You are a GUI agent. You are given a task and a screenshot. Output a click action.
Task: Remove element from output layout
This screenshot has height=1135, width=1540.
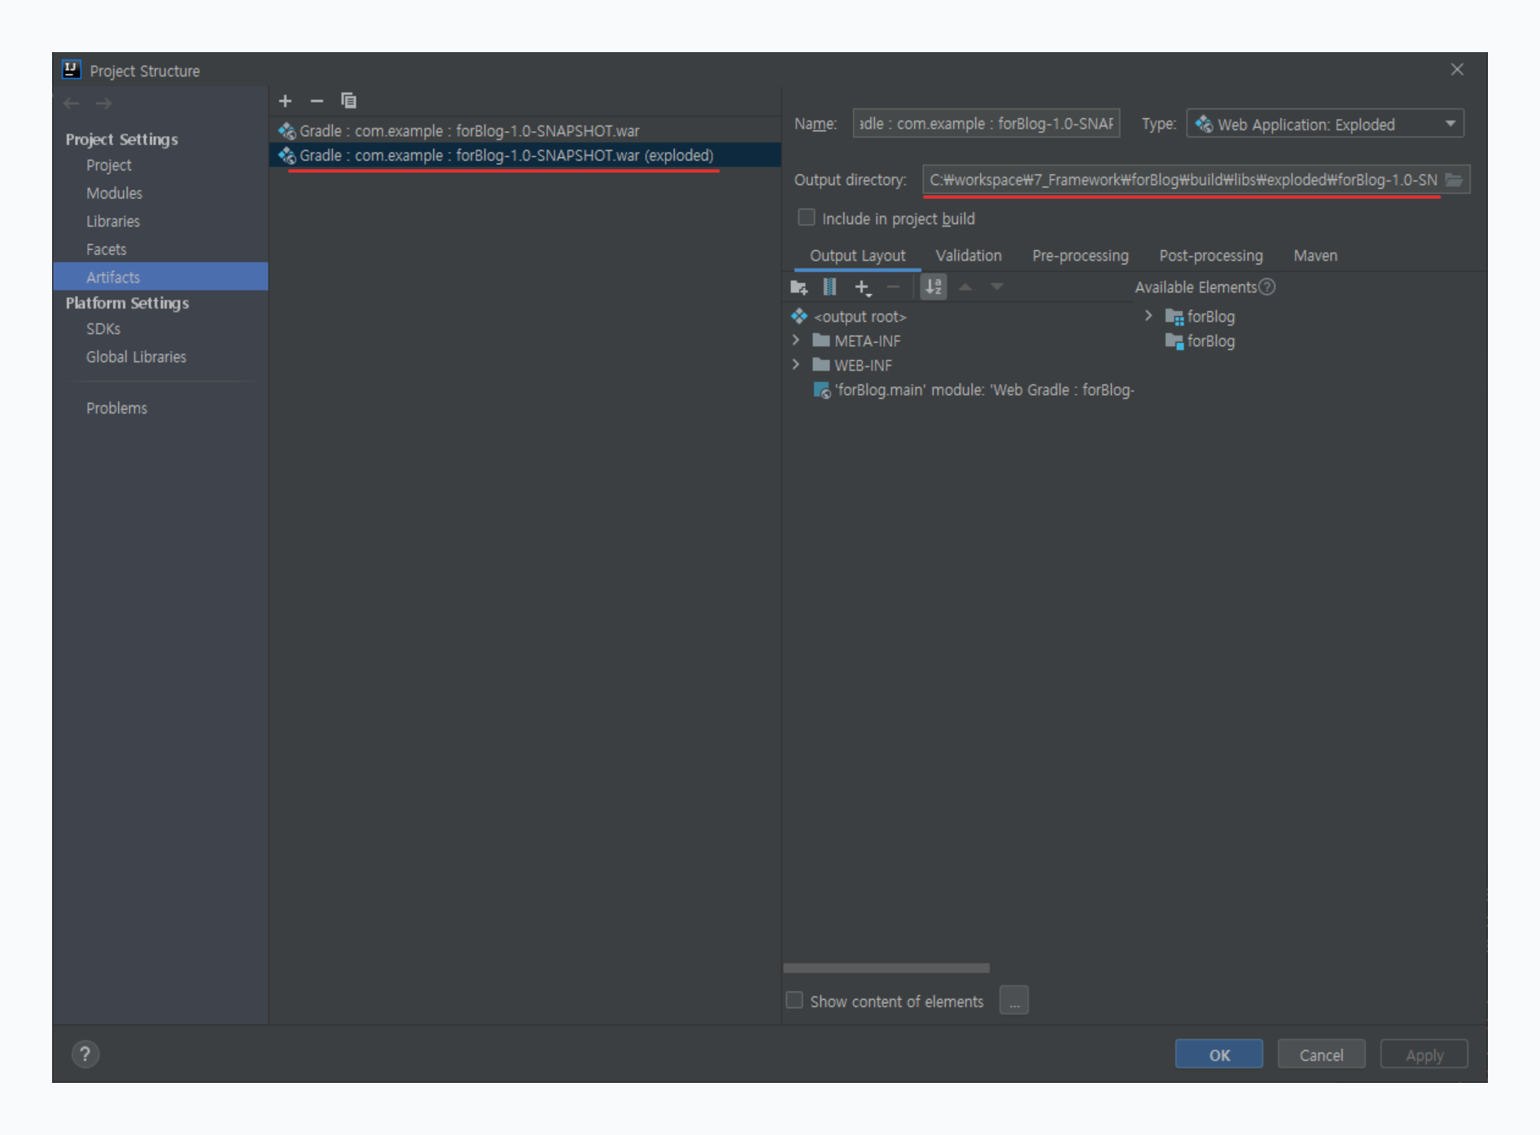(893, 287)
